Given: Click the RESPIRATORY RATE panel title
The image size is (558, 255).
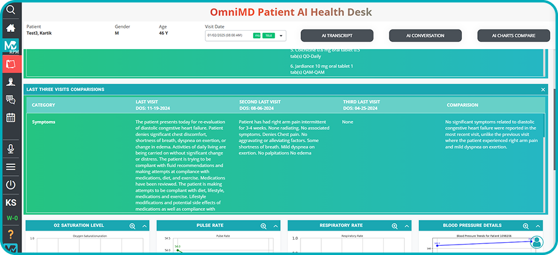Looking at the screenshot, I should click(342, 226).
